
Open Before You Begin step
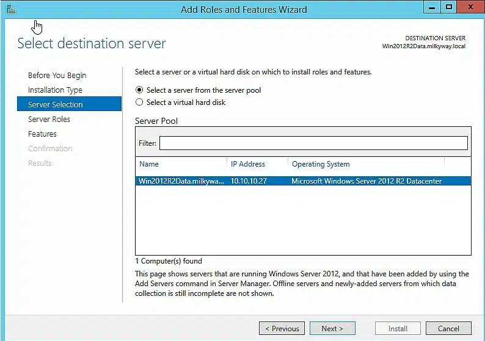57,76
